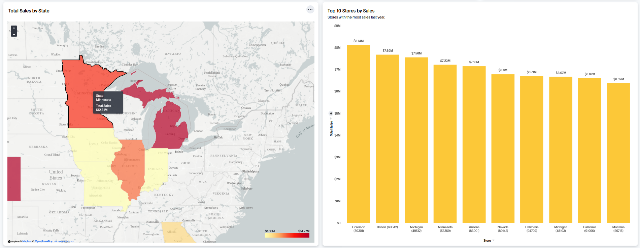Click the Georgia state region on the map
640x248 pixels.
tap(177, 232)
